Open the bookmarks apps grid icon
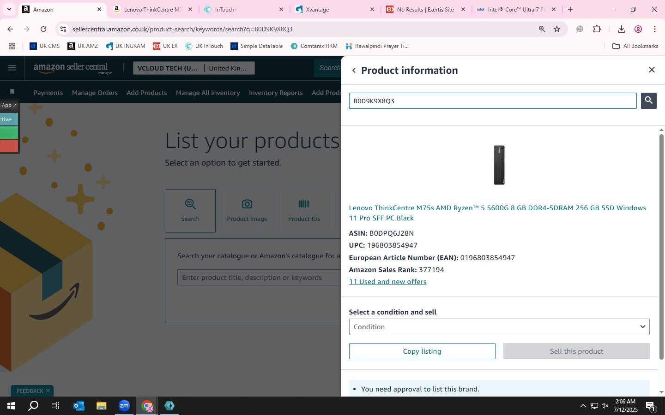665x415 pixels. pos(12,46)
